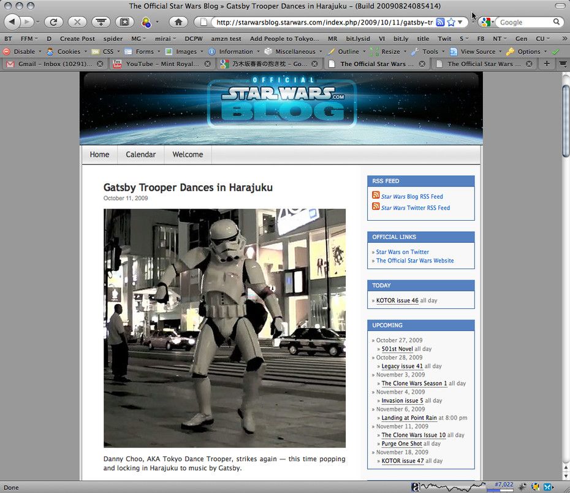Open the Welcome nav tab

click(x=188, y=155)
